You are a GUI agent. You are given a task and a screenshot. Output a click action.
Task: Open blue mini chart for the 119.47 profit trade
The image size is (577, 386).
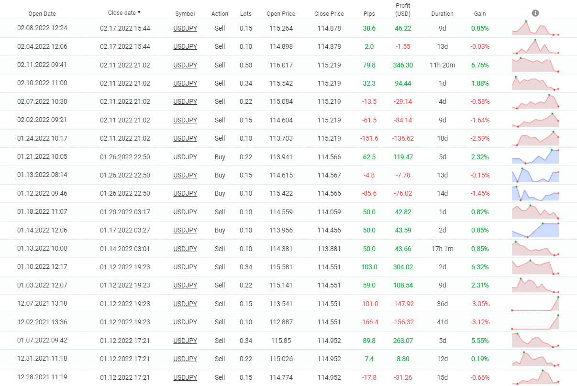tap(535, 156)
